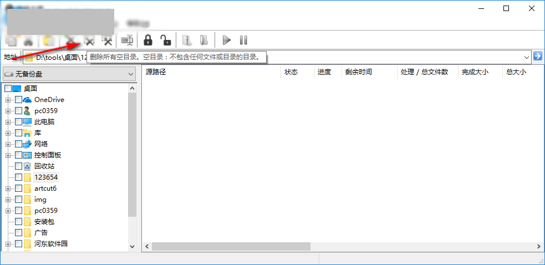Screen dimensions: 545x265
Task: Click the 库 libraries folder icon
Action: coord(27,133)
